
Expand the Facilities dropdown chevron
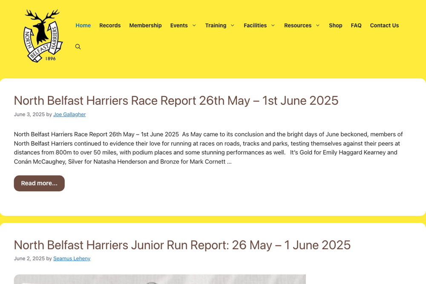(273, 25)
